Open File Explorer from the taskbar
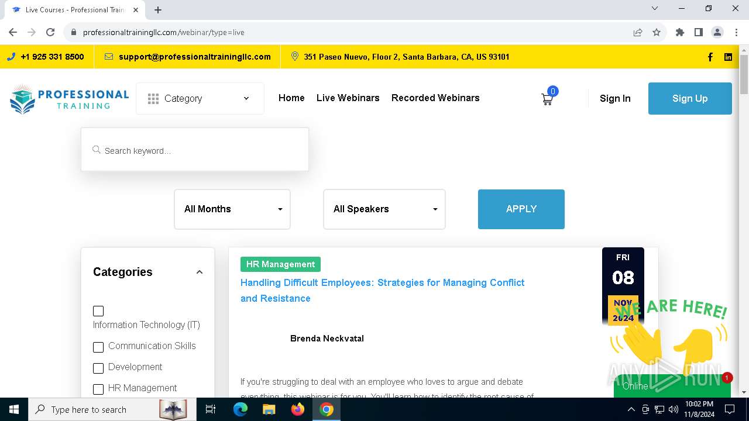 click(x=269, y=409)
